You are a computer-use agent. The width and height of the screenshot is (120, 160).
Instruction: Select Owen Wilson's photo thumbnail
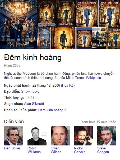pyautogui.click(x=60, y=136)
